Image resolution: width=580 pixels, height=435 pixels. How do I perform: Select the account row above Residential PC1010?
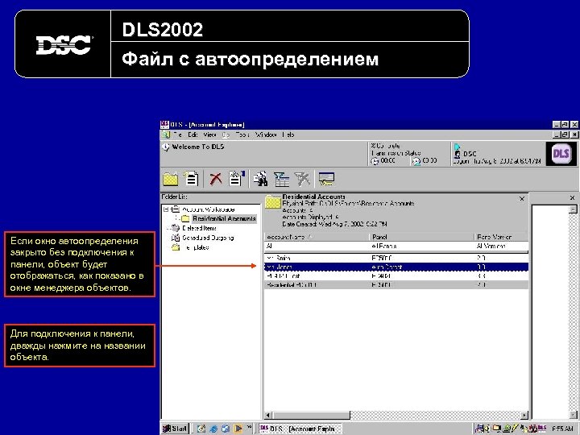[x=396, y=276]
